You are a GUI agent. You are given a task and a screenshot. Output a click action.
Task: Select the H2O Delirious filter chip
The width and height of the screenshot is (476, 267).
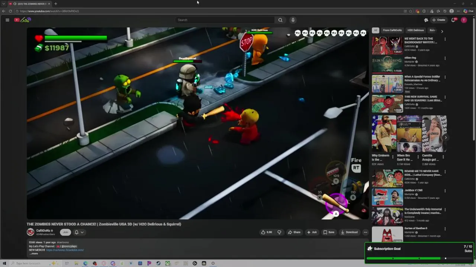[416, 30]
